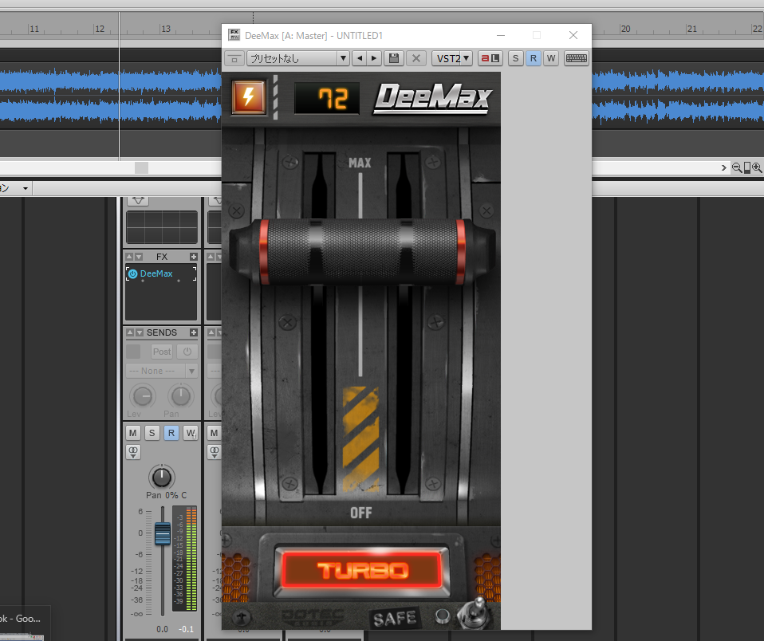Select DeeMax entry in FX rack
The height and width of the screenshot is (641, 764).
pos(156,273)
